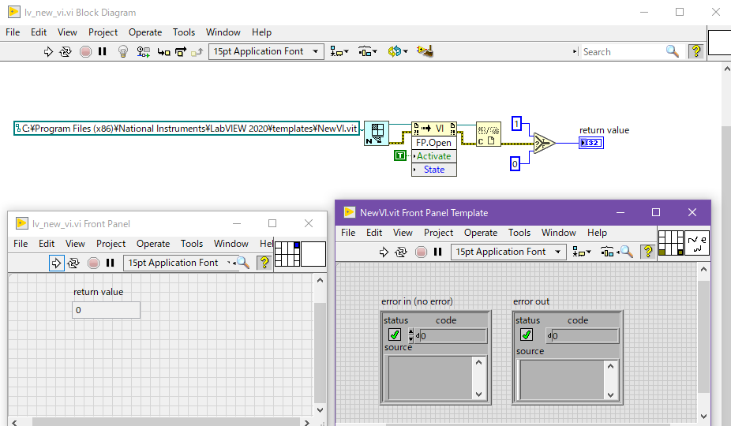Open Align Objects dropdown in NewVI.vit
Screen dimensions: 731x426
(x=582, y=252)
